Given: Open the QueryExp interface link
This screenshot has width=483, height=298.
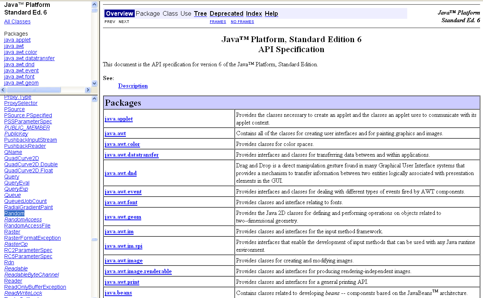Looking at the screenshot, I should [x=16, y=189].
